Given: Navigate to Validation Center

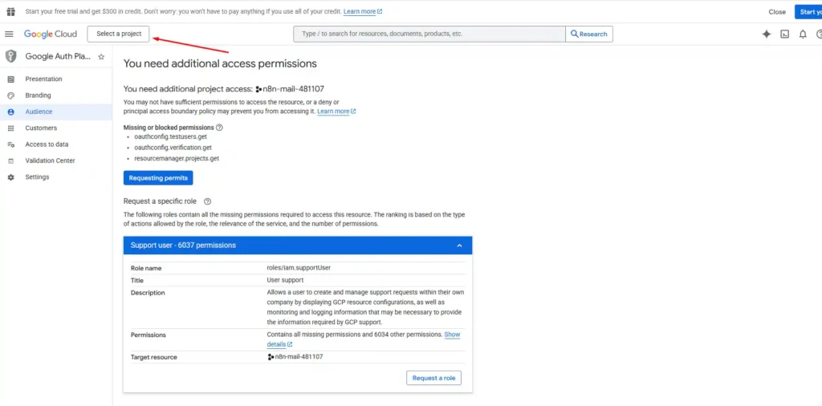Looking at the screenshot, I should point(50,160).
